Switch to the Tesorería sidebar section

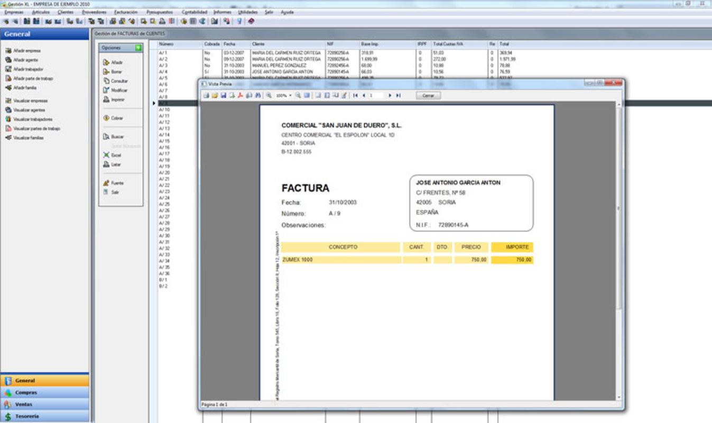pyautogui.click(x=44, y=417)
